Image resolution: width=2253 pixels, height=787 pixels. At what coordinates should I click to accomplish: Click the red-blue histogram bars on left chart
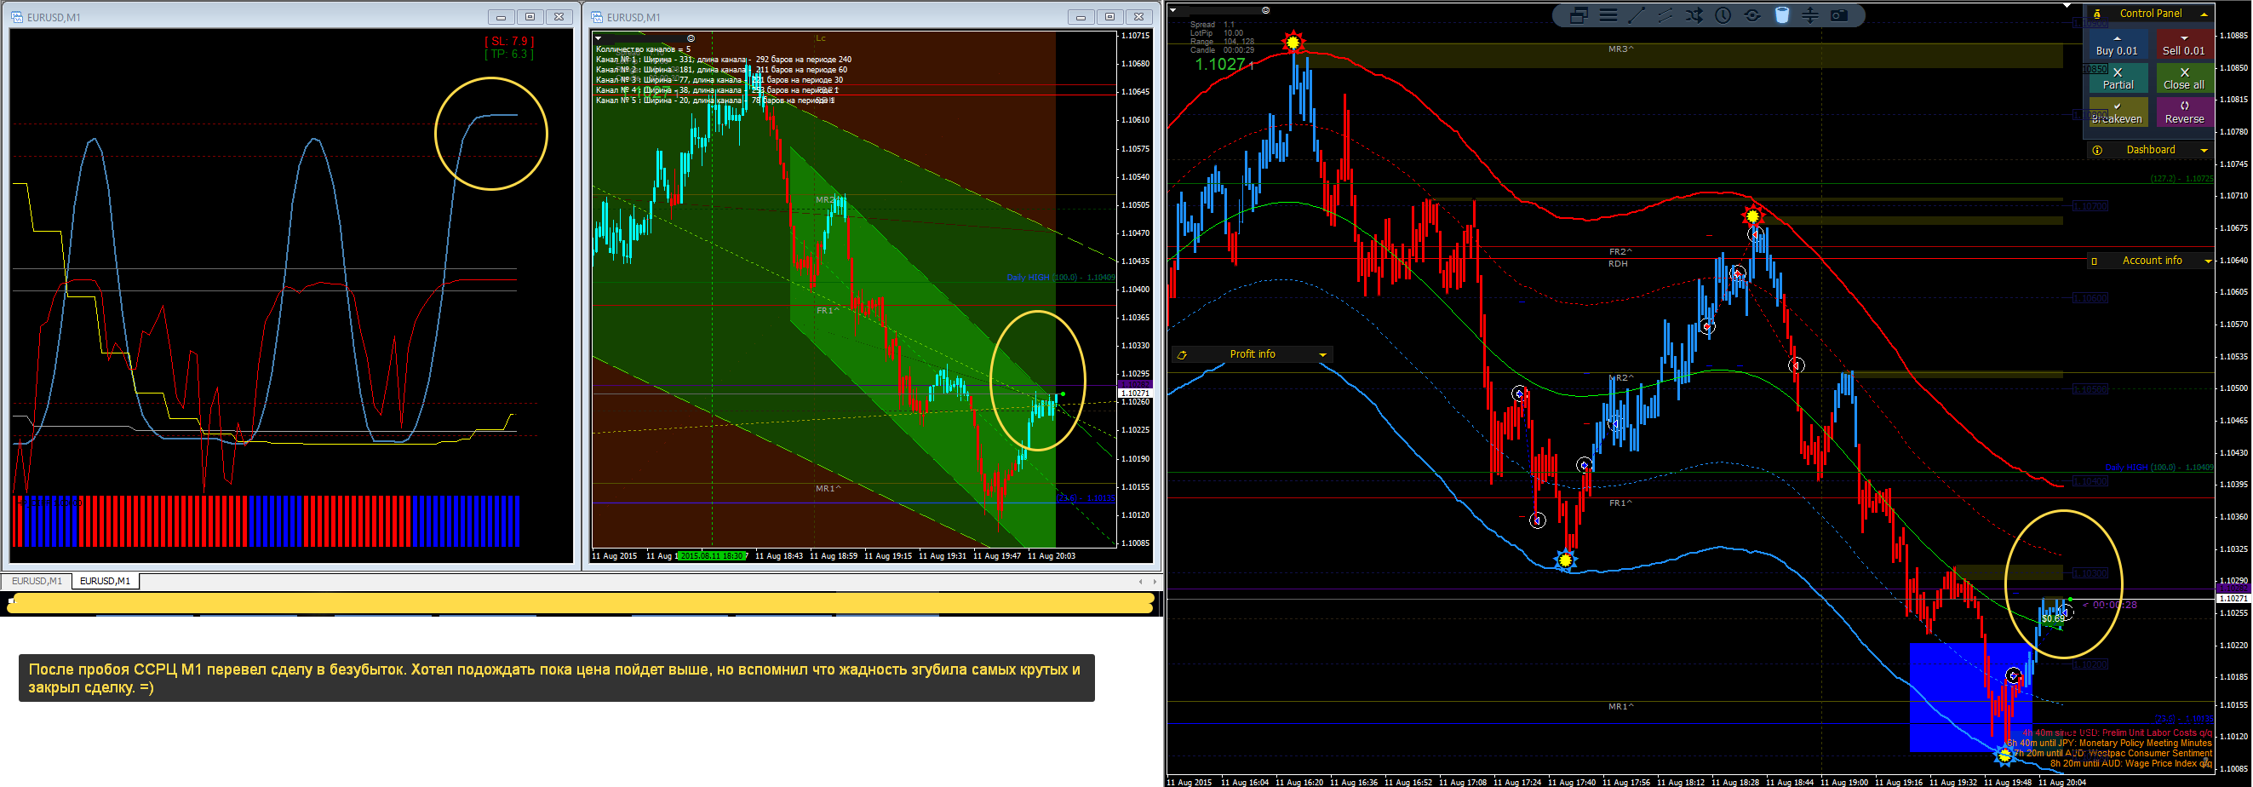266,522
